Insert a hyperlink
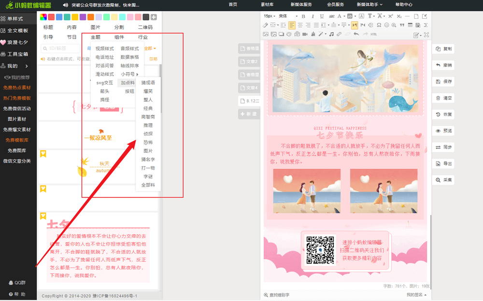The image size is (483, 301). pos(339,34)
